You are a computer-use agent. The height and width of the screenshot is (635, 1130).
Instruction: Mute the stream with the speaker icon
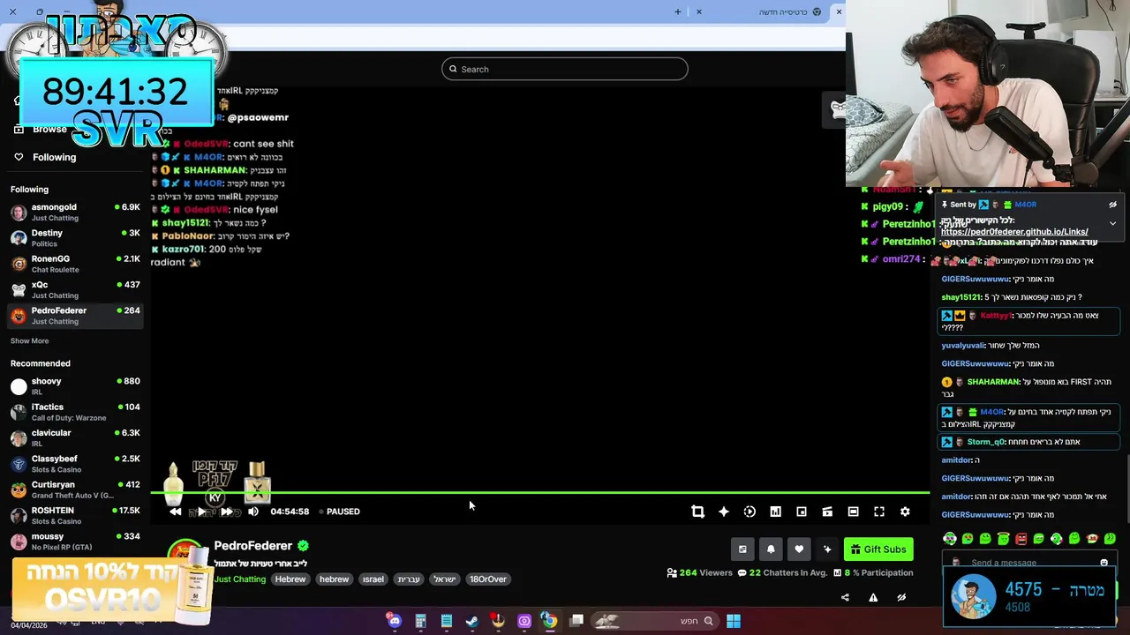pos(253,512)
